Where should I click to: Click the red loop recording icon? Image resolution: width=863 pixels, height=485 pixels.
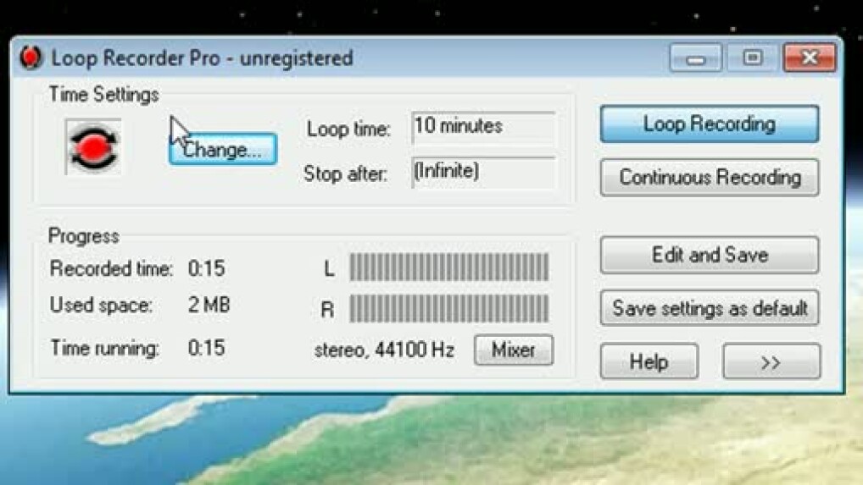tap(93, 146)
